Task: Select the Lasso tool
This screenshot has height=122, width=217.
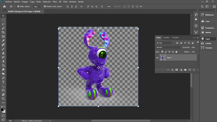Action: (3, 24)
